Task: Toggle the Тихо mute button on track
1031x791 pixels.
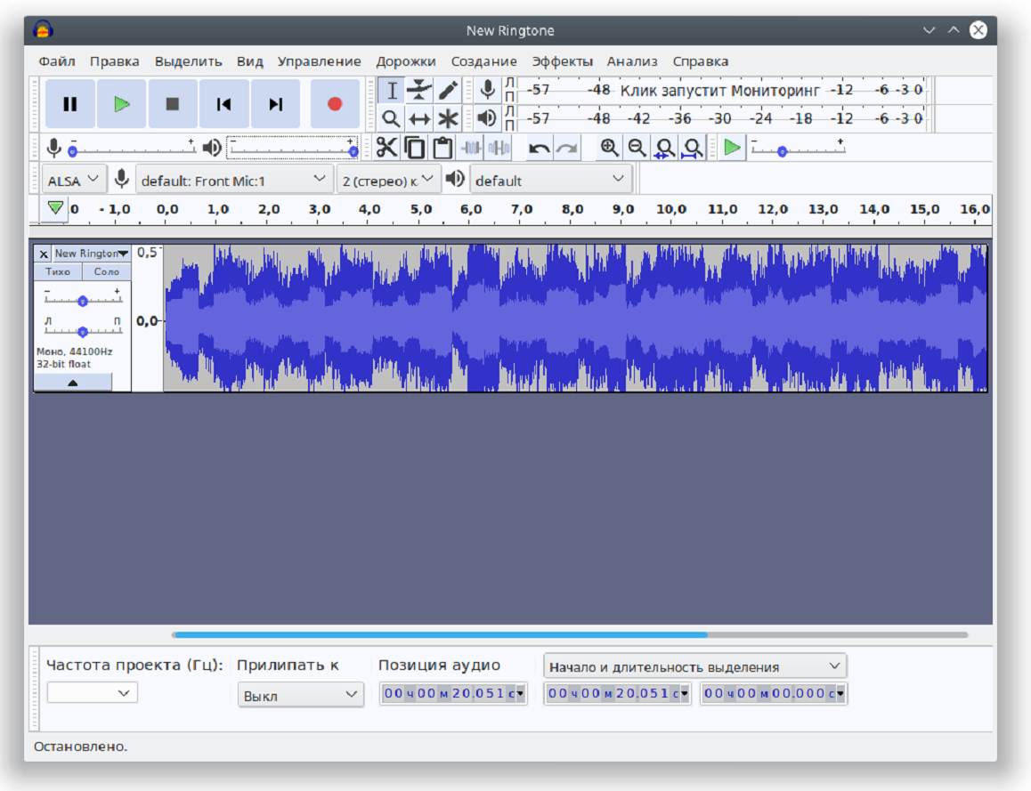Action: (x=58, y=271)
